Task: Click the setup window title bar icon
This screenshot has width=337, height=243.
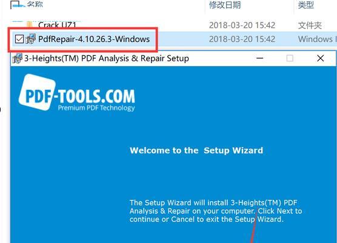Action: tap(17, 58)
